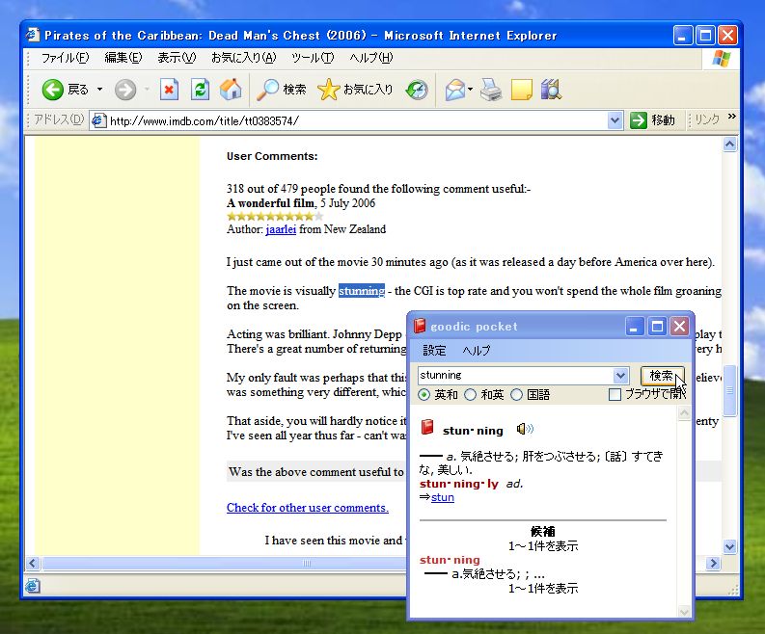Click the browser vertical scrollbar up arrow

coord(730,145)
